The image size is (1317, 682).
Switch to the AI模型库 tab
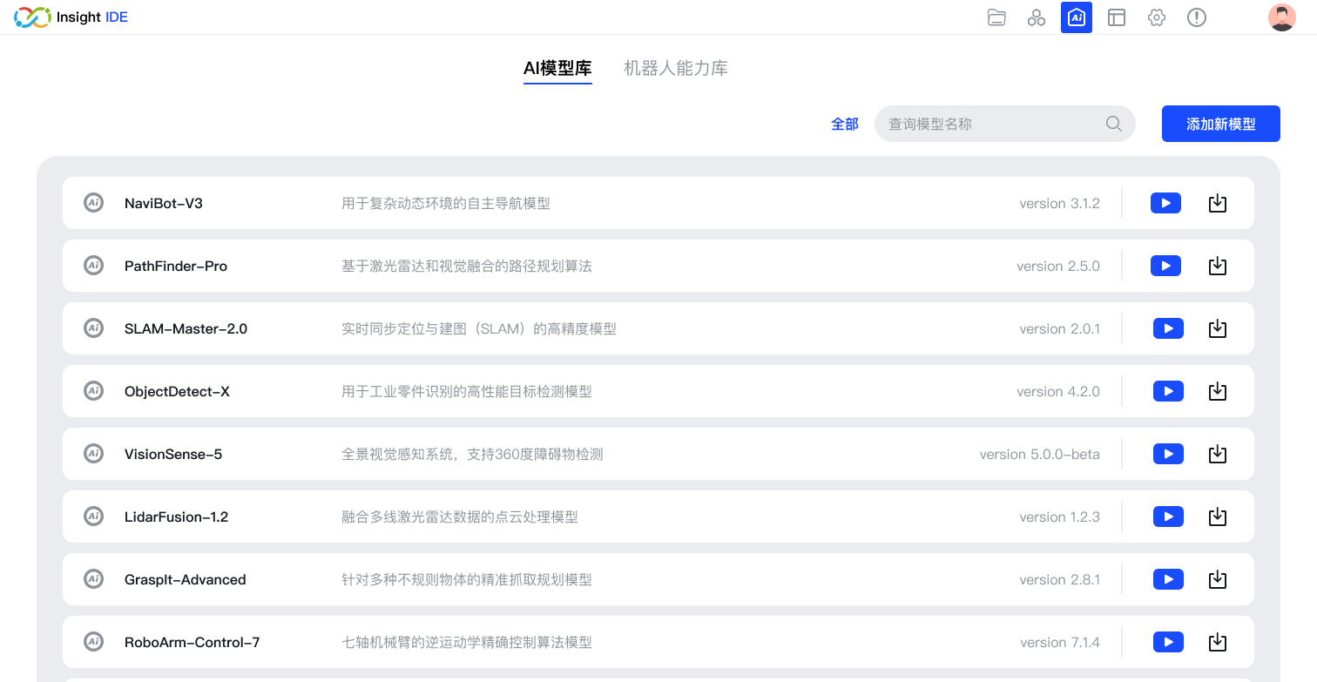click(x=557, y=68)
